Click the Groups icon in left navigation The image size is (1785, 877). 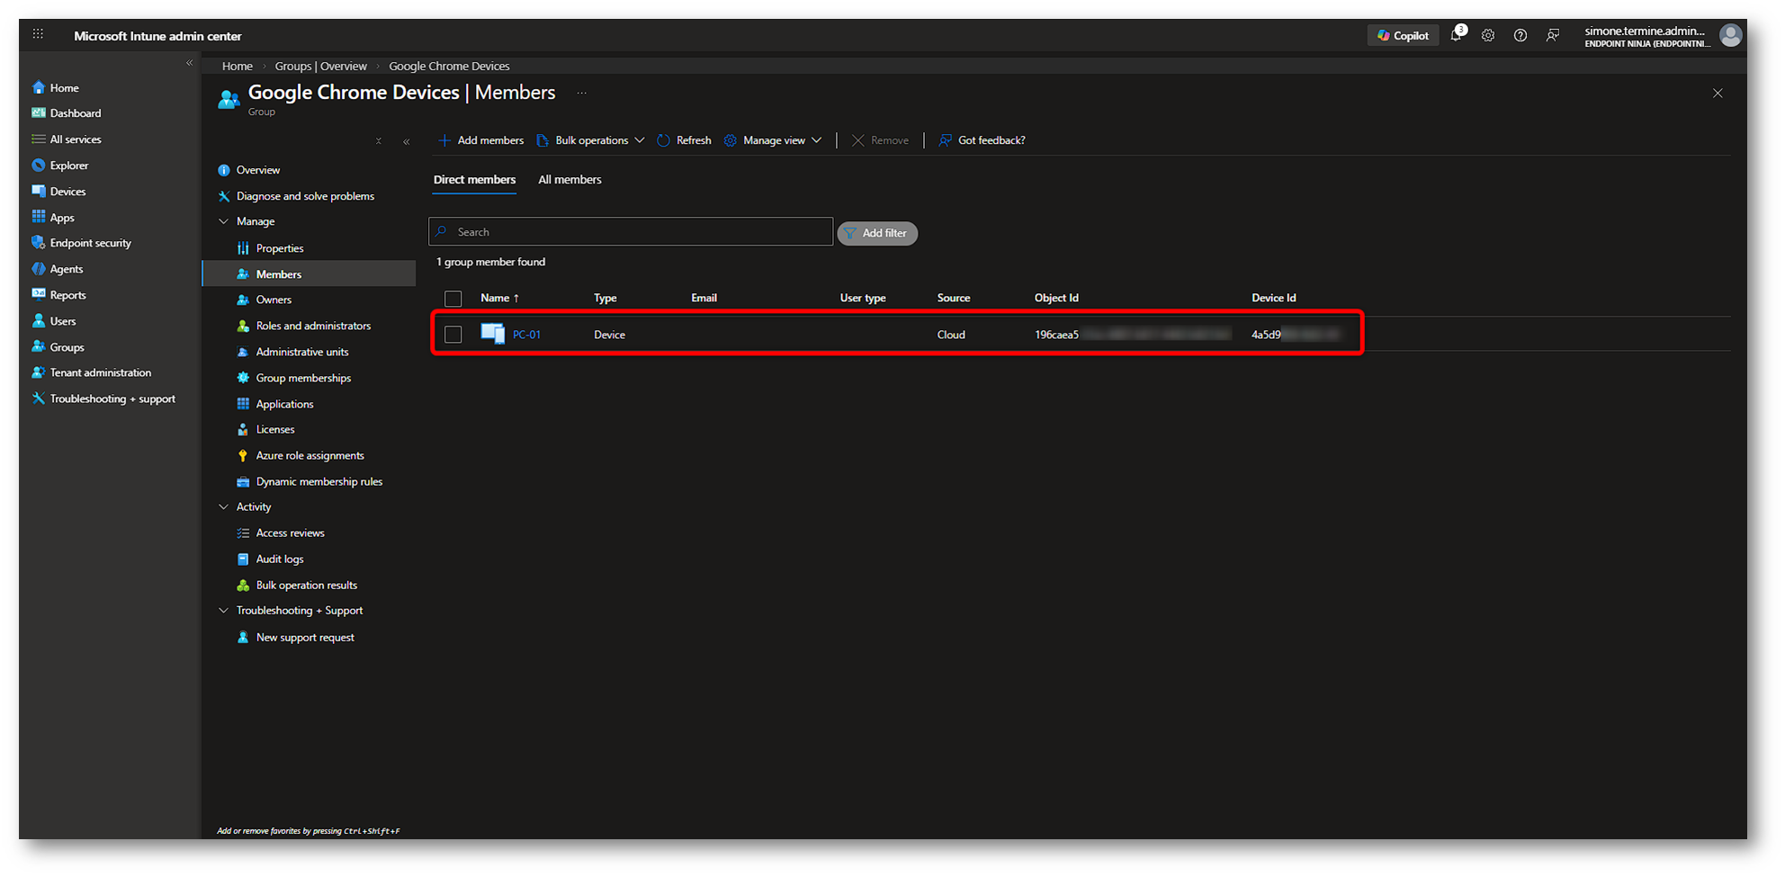[x=39, y=346]
